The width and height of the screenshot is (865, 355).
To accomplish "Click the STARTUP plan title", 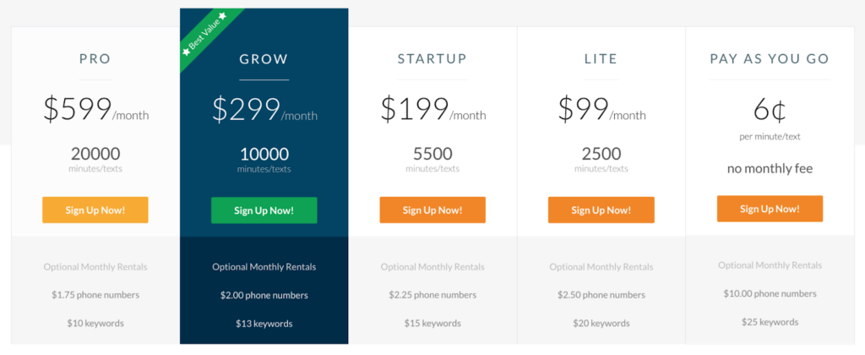I will pos(432,59).
